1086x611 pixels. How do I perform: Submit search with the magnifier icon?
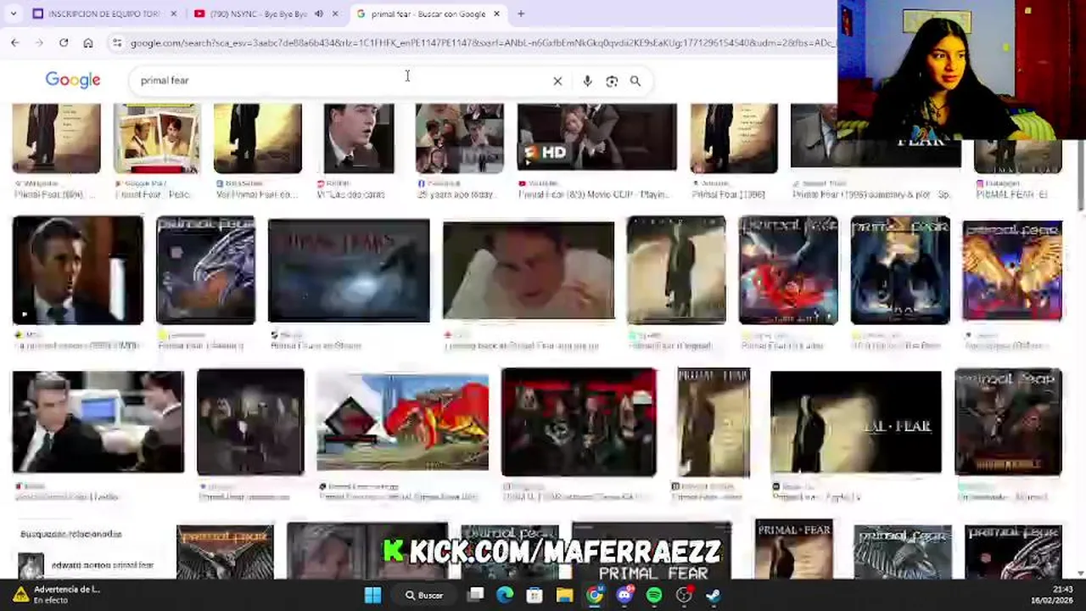(635, 81)
